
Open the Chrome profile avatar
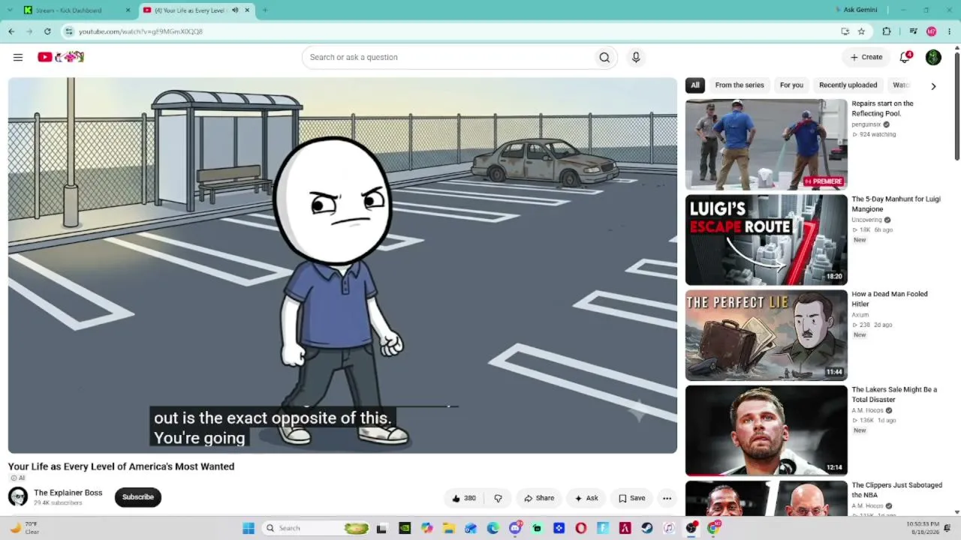932,31
